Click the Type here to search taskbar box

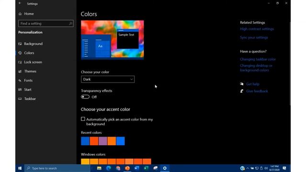(x=57, y=168)
